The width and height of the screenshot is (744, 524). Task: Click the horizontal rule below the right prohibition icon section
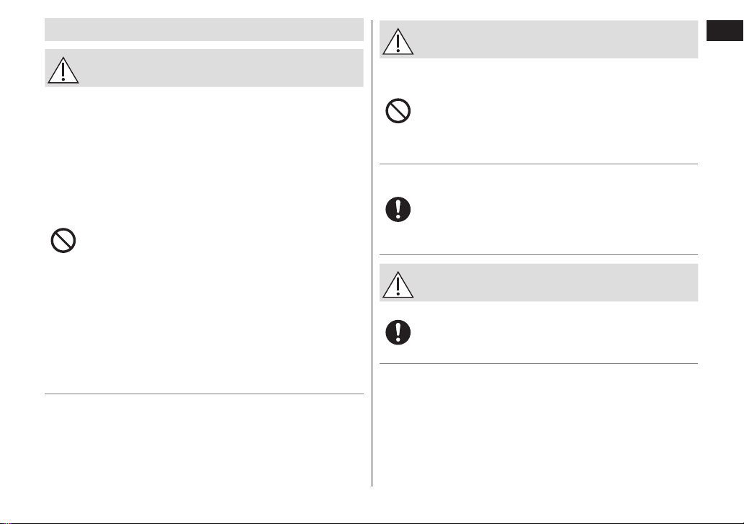539,164
